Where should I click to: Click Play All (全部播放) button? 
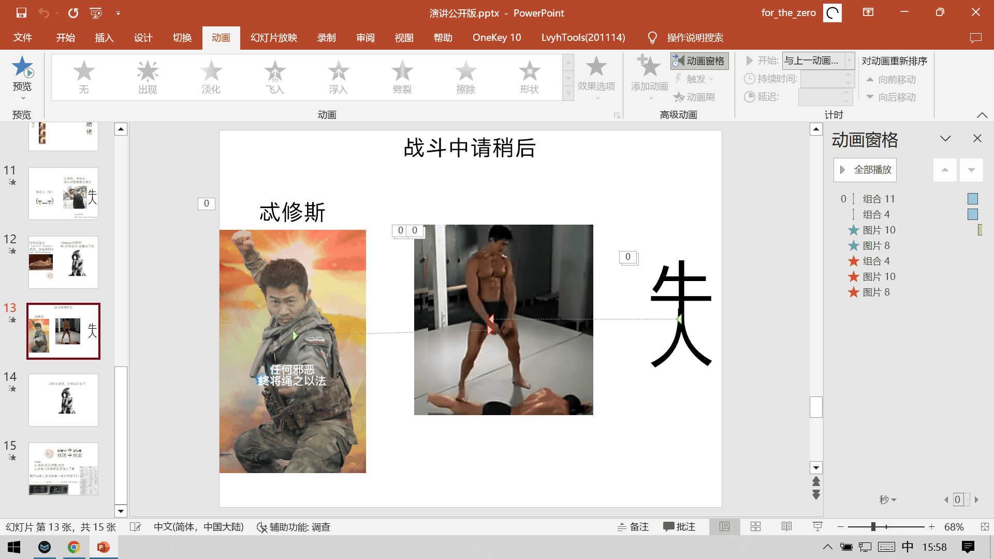point(865,170)
